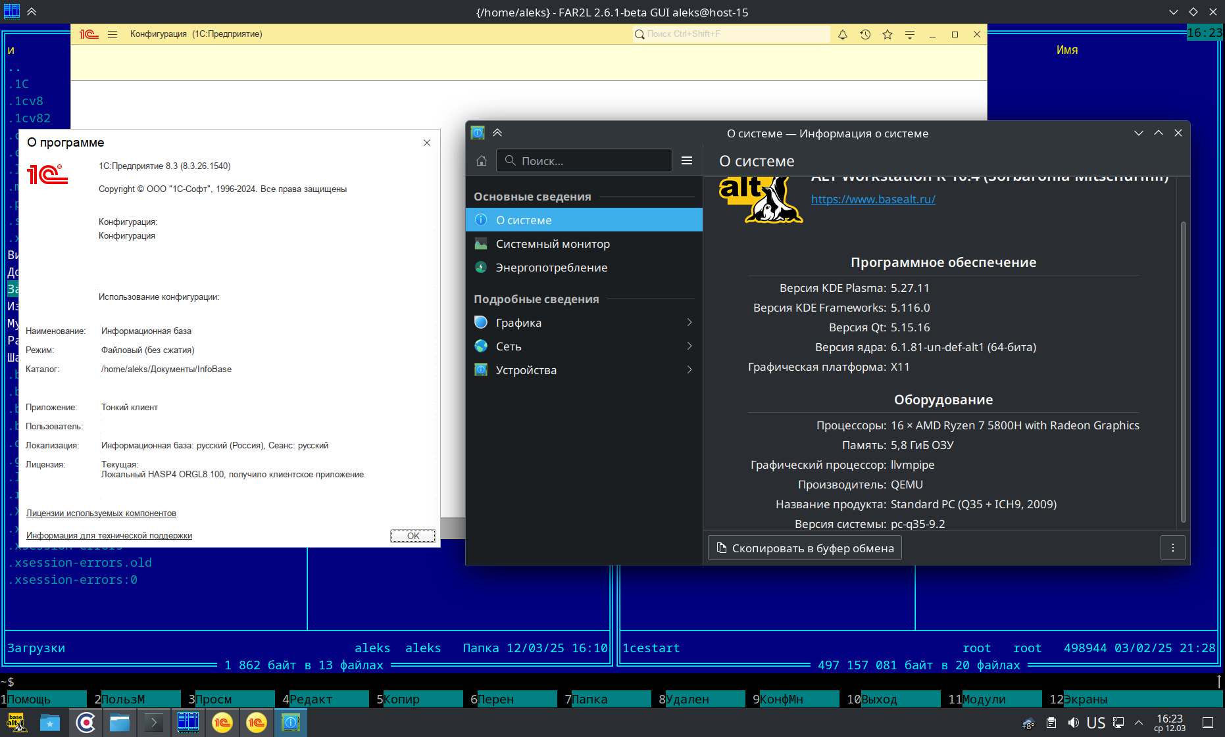The image size is (1225, 737).
Task: Open the three-dot more options button in System Info
Action: click(x=1172, y=548)
